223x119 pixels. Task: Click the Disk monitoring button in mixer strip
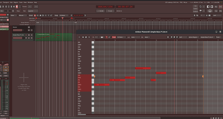coord(6,70)
